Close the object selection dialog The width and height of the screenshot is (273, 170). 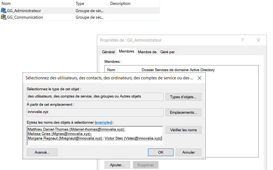pyautogui.click(x=200, y=78)
